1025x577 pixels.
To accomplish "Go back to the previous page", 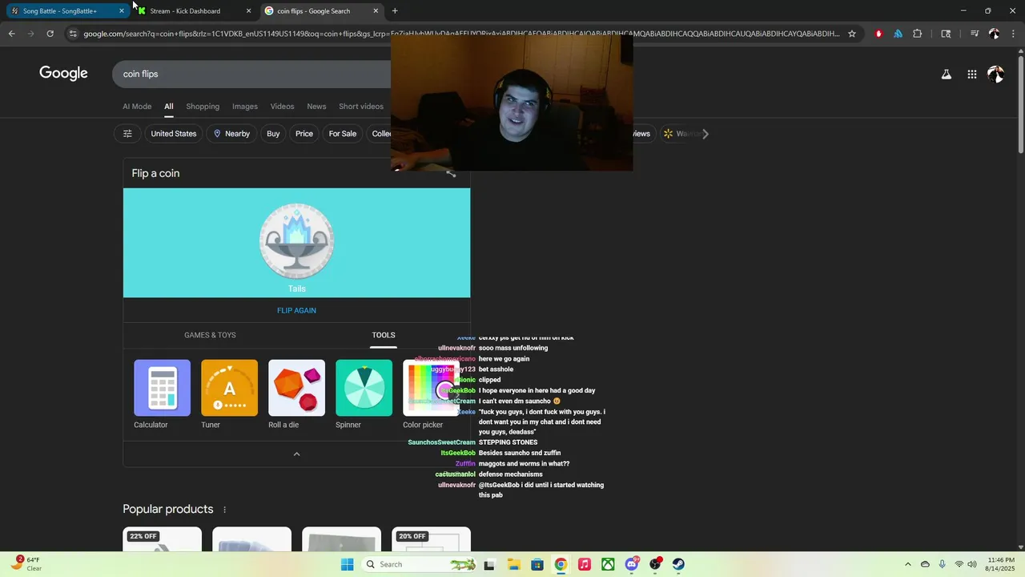I will click(11, 34).
